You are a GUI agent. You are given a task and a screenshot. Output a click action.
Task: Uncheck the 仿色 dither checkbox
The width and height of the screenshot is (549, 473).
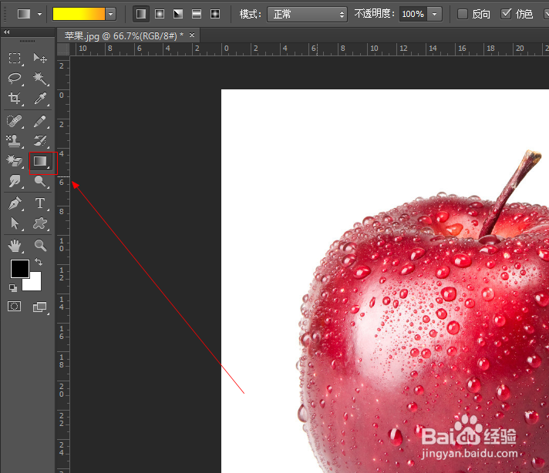click(x=506, y=14)
